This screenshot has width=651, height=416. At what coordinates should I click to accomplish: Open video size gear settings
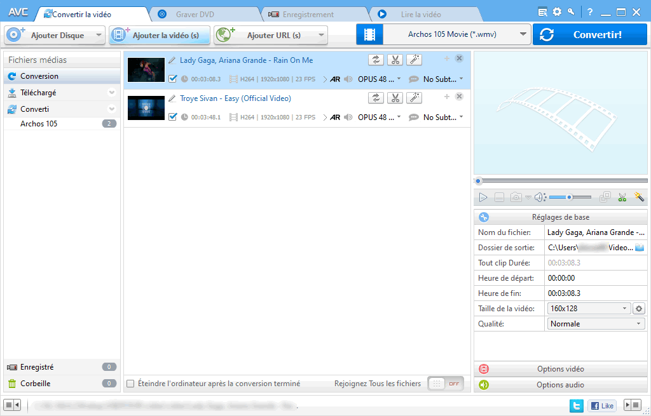click(x=638, y=309)
